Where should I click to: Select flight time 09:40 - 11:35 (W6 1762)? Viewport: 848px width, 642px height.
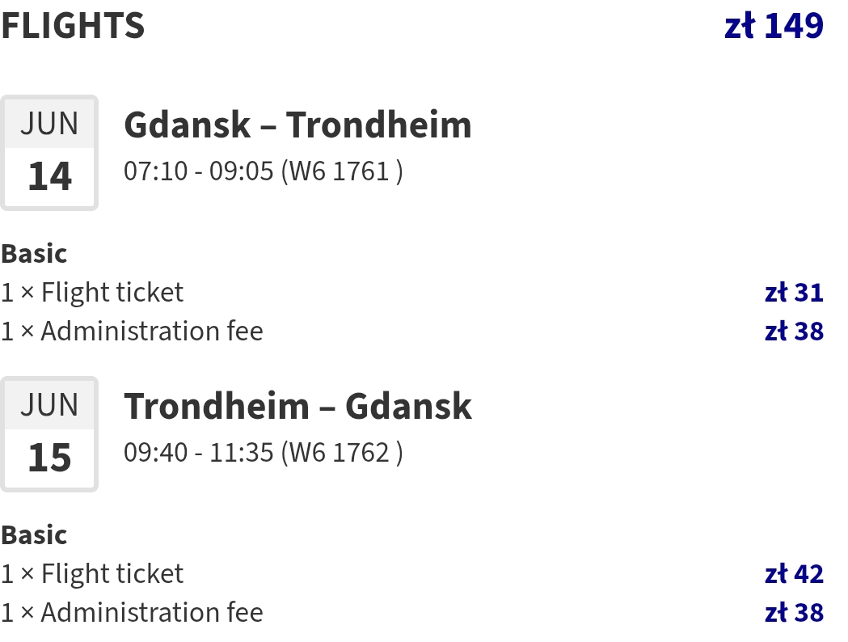pyautogui.click(x=264, y=453)
